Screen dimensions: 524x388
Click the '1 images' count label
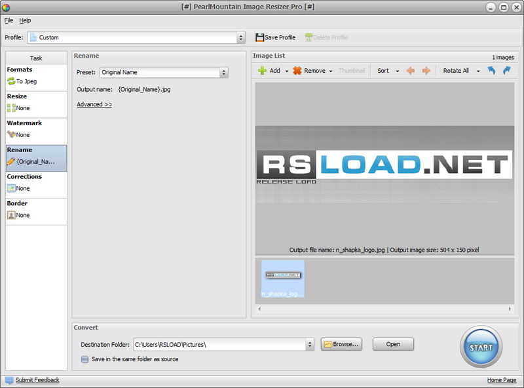(x=503, y=57)
